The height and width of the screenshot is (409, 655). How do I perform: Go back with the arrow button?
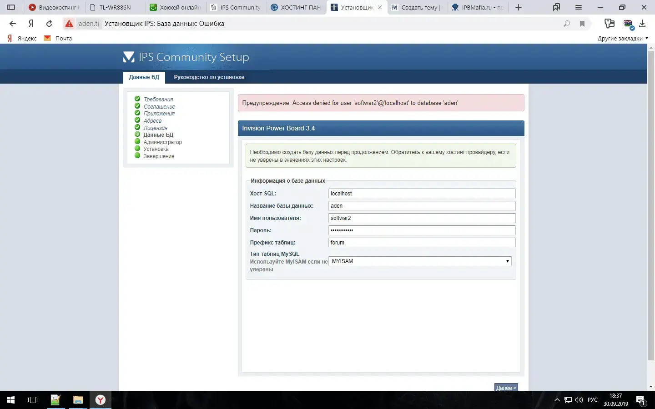point(13,24)
